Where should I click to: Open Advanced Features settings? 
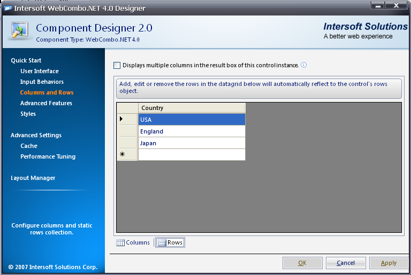click(x=46, y=103)
